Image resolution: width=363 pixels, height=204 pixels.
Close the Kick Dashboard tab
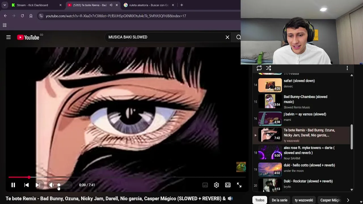point(60,5)
